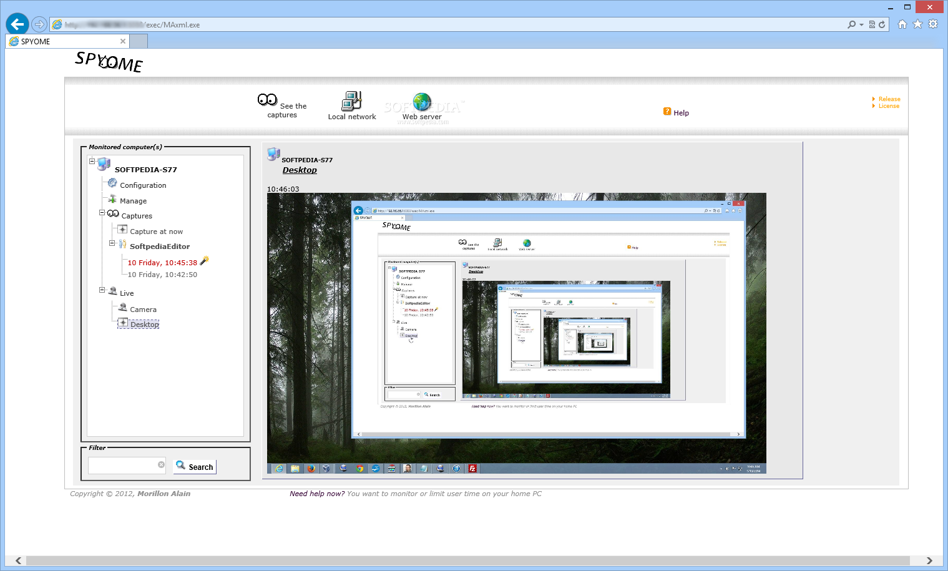Screen dimensions: 948x571
Task: Click the Capture at now icon
Action: pyautogui.click(x=123, y=229)
